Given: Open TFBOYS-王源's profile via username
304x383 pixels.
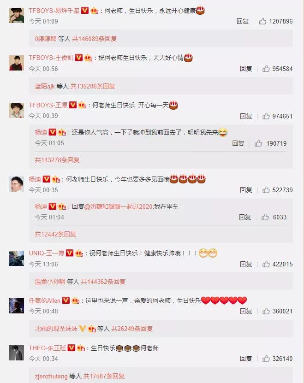Looking at the screenshot, I should tap(48, 105).
